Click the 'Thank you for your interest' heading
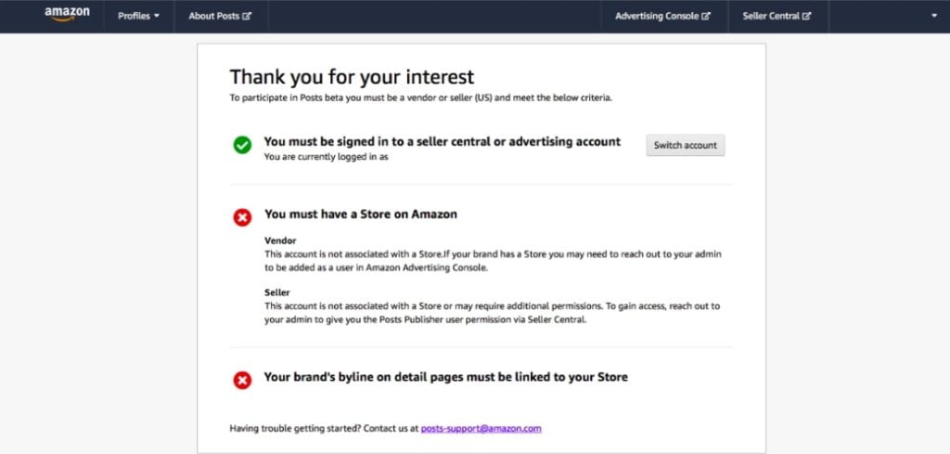The image size is (950, 454). (352, 77)
